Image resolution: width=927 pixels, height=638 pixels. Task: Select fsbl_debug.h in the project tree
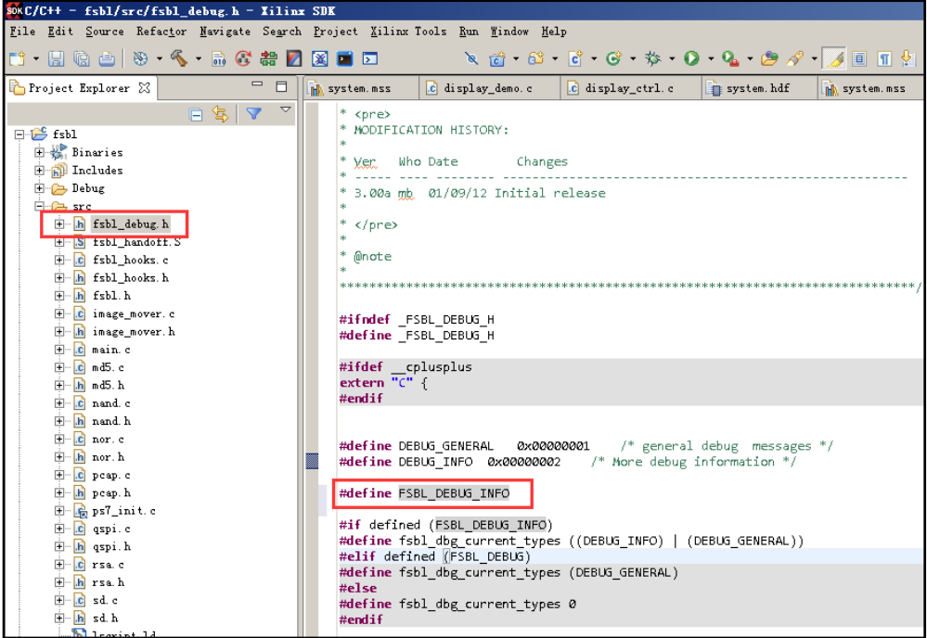(131, 223)
